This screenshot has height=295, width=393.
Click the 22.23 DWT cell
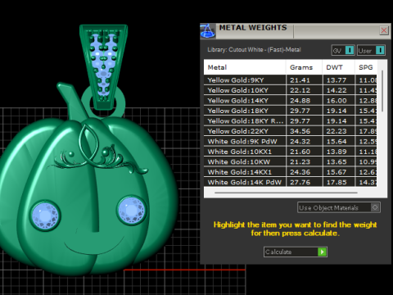tap(338, 131)
